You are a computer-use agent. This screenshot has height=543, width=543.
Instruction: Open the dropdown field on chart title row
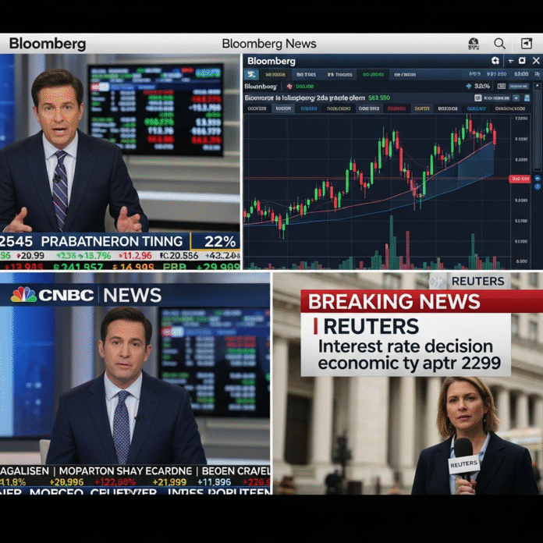497,98
